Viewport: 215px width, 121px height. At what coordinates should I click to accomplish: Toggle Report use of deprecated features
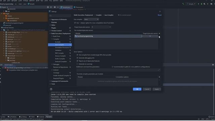[x=77, y=61]
